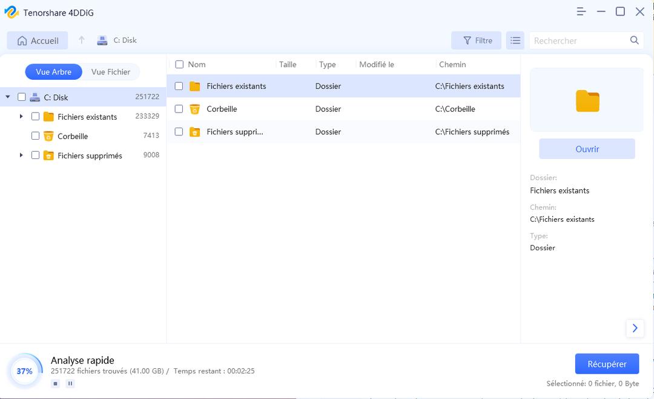This screenshot has width=654, height=399.
Task: Click 251722 count beside C: Disk
Action: [x=147, y=97]
